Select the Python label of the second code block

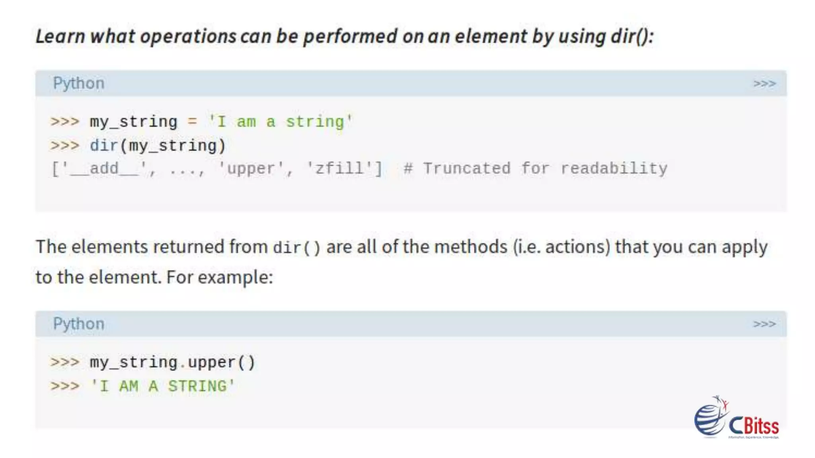[x=79, y=324]
